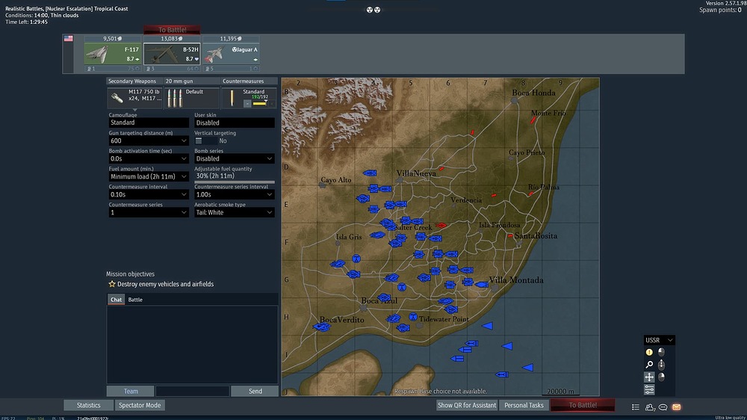Image resolution: width=747 pixels, height=420 pixels.
Task: Open Standard countermeasures selection
Action: tap(249, 97)
